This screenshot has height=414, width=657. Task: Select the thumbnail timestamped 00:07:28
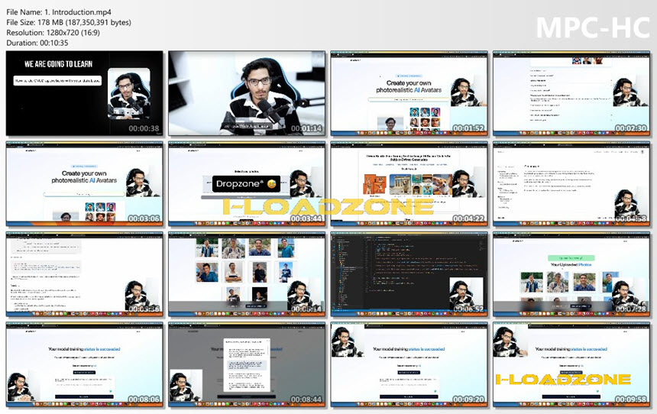point(571,274)
